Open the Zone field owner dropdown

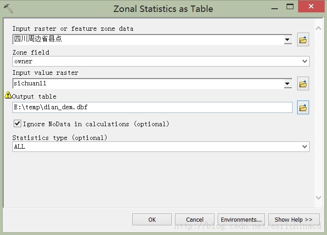click(161, 61)
